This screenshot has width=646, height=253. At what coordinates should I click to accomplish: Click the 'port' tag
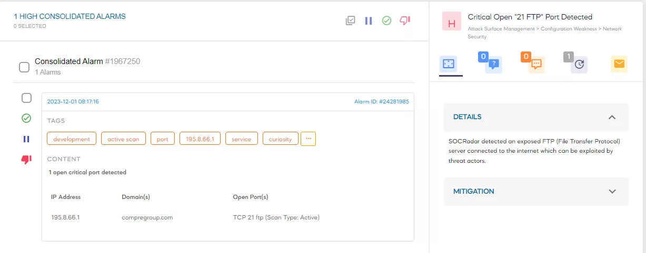coord(163,139)
